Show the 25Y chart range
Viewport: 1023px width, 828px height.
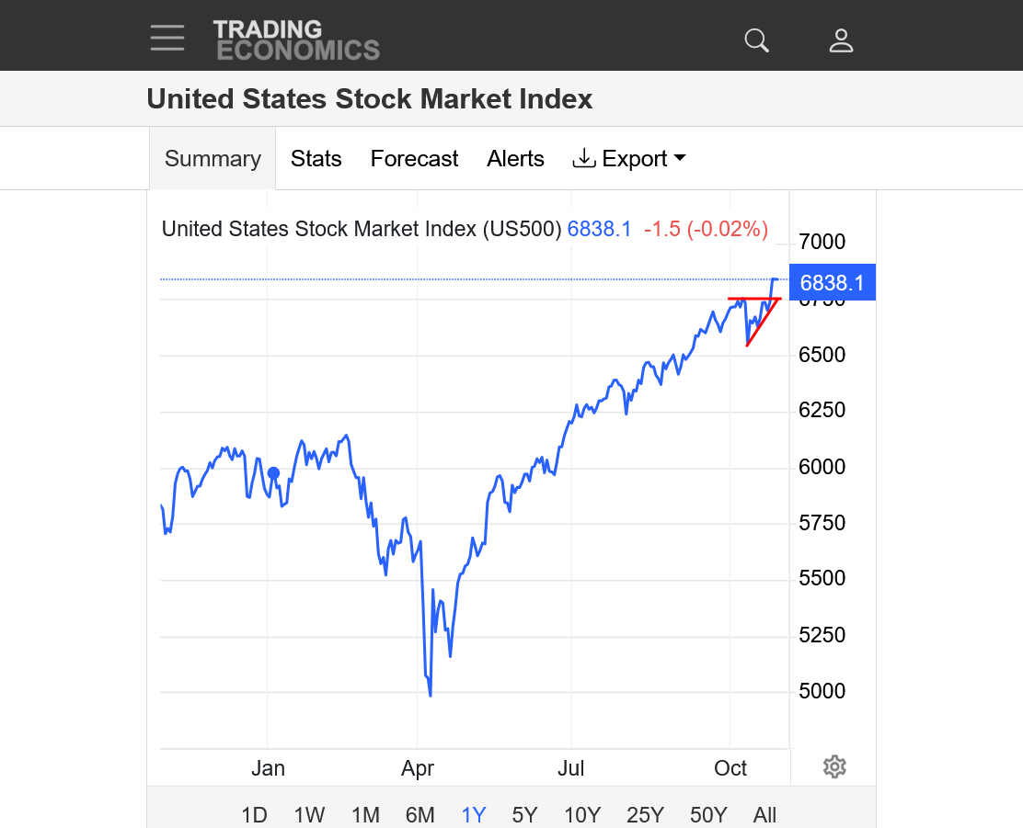point(645,814)
